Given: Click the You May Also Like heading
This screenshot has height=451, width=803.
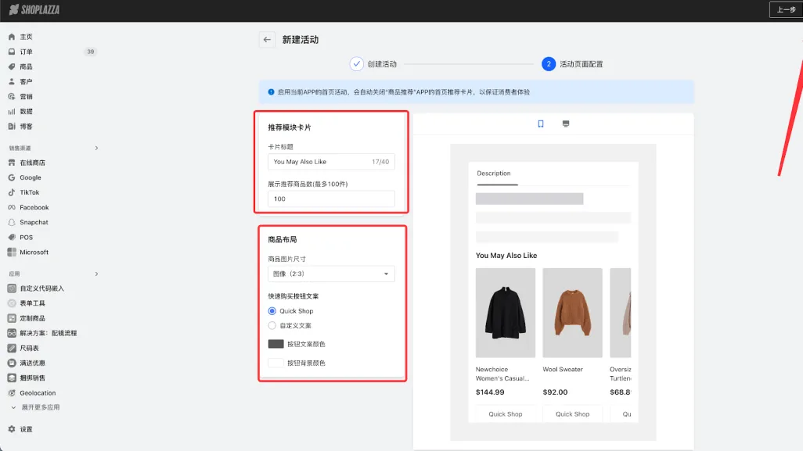Looking at the screenshot, I should point(506,255).
